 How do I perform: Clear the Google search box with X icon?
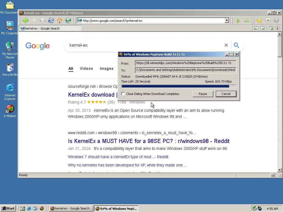(x=226, y=45)
